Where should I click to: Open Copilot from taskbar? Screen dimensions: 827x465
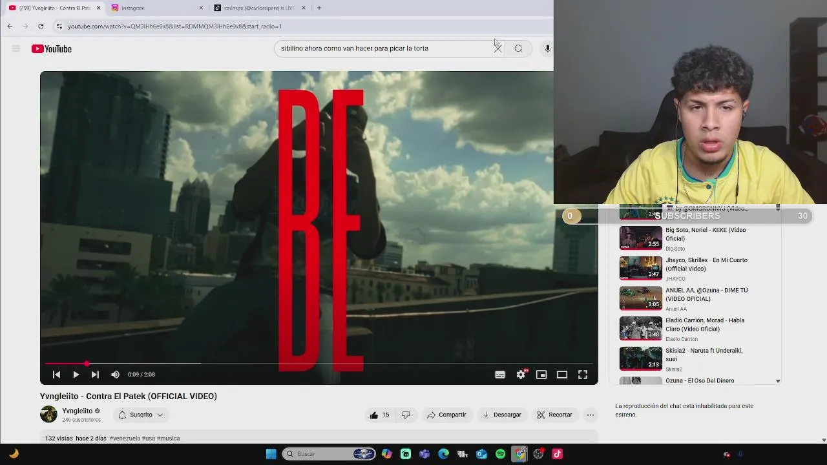coord(386,454)
